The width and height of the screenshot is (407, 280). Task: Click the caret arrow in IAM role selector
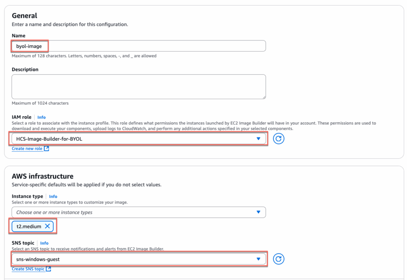(258, 139)
